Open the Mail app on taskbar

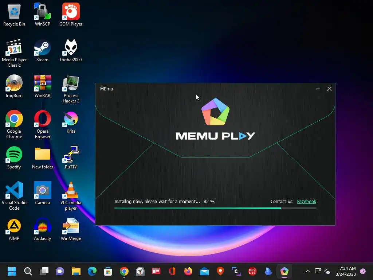tap(204, 271)
